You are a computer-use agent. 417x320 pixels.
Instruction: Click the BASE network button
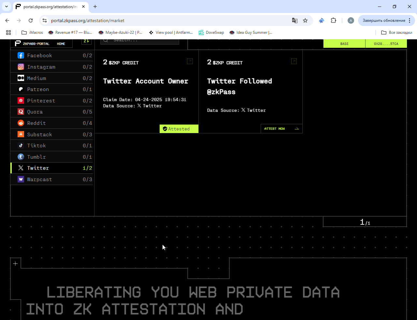tap(344, 44)
